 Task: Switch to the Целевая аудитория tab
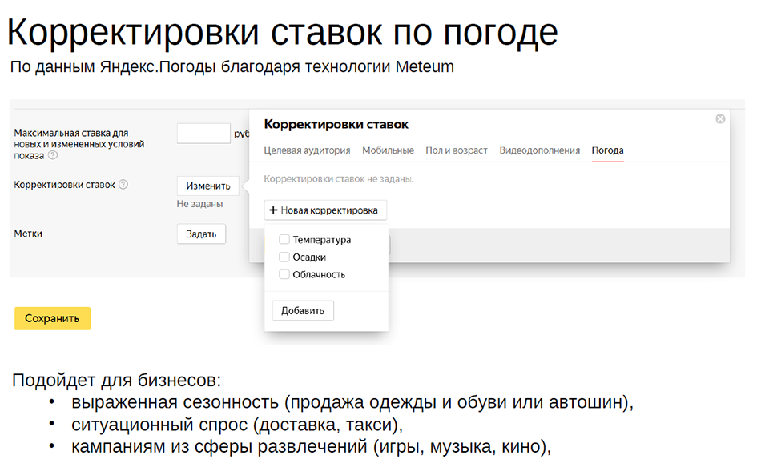click(x=307, y=150)
